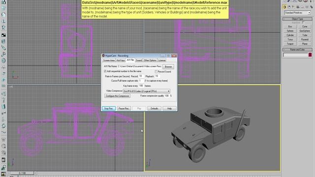Create a Torus primitive

[290, 39]
